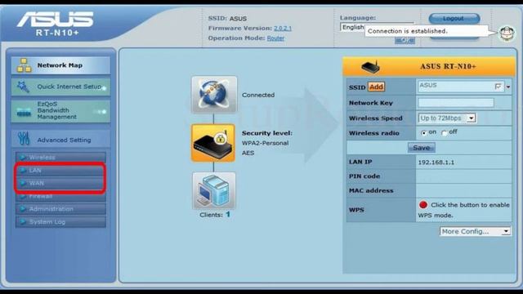Click the router security level icon
The image size is (523, 294).
(x=213, y=143)
